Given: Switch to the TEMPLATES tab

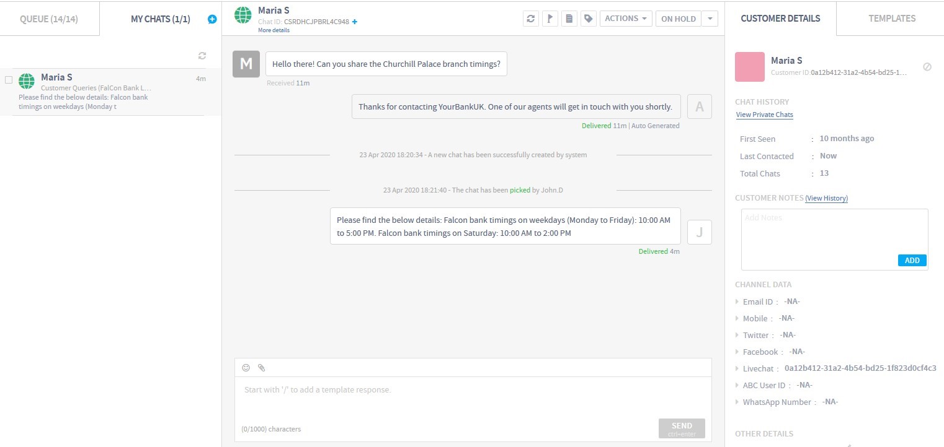Looking at the screenshot, I should [x=891, y=19].
